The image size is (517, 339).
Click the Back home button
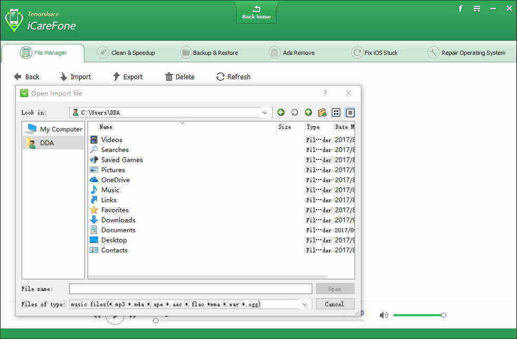[x=256, y=13]
